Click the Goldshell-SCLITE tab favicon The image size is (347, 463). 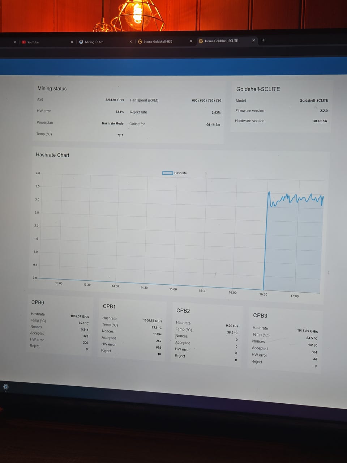tap(201, 41)
